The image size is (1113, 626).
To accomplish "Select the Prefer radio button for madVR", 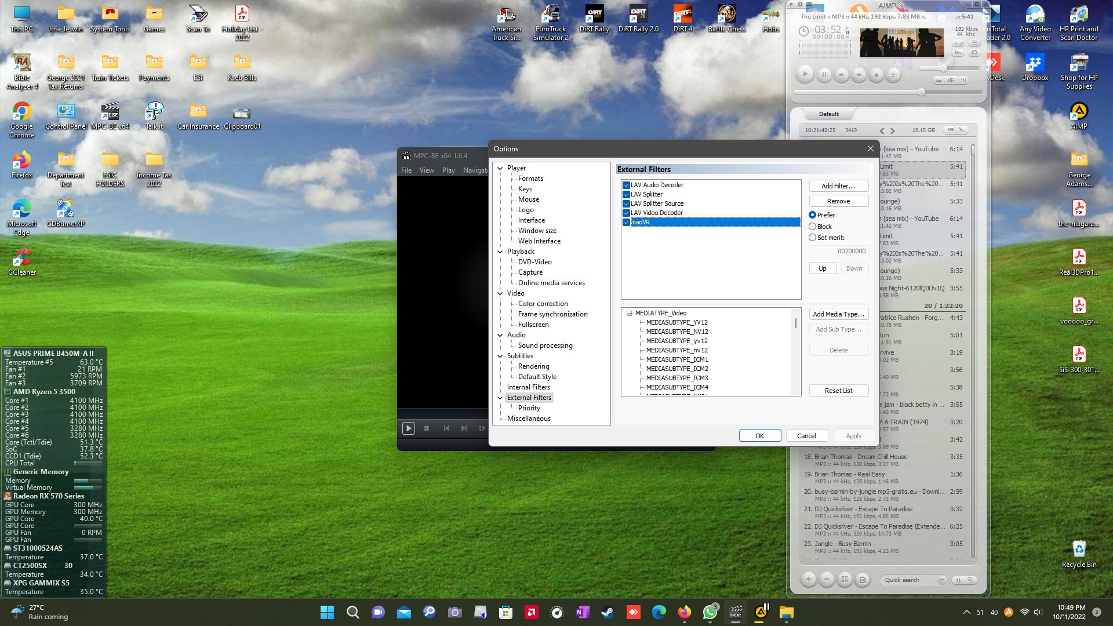I will pyautogui.click(x=813, y=215).
